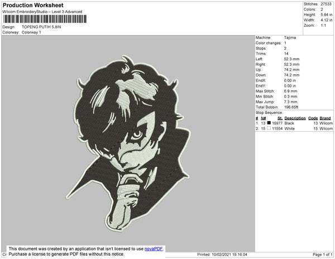Screen dimensions: 335x259
Task: Click the Machine value Tajima
Action: (x=290, y=37)
